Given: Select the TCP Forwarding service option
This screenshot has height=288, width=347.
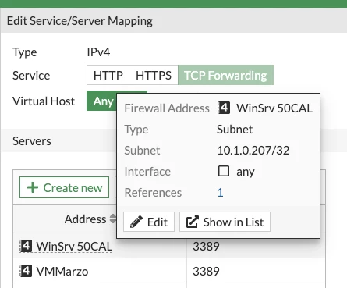Looking at the screenshot, I should pyautogui.click(x=225, y=75).
